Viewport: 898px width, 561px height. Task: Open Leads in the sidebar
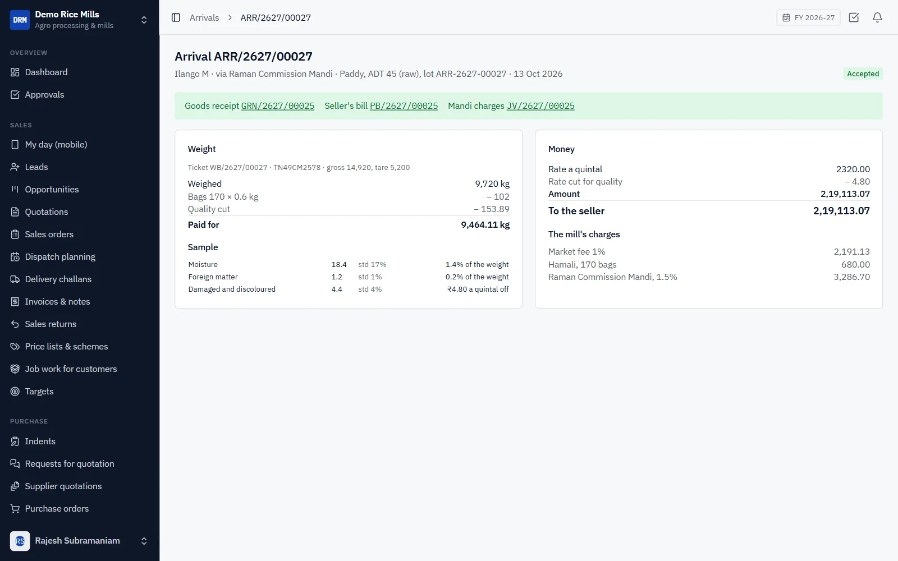pos(79,167)
